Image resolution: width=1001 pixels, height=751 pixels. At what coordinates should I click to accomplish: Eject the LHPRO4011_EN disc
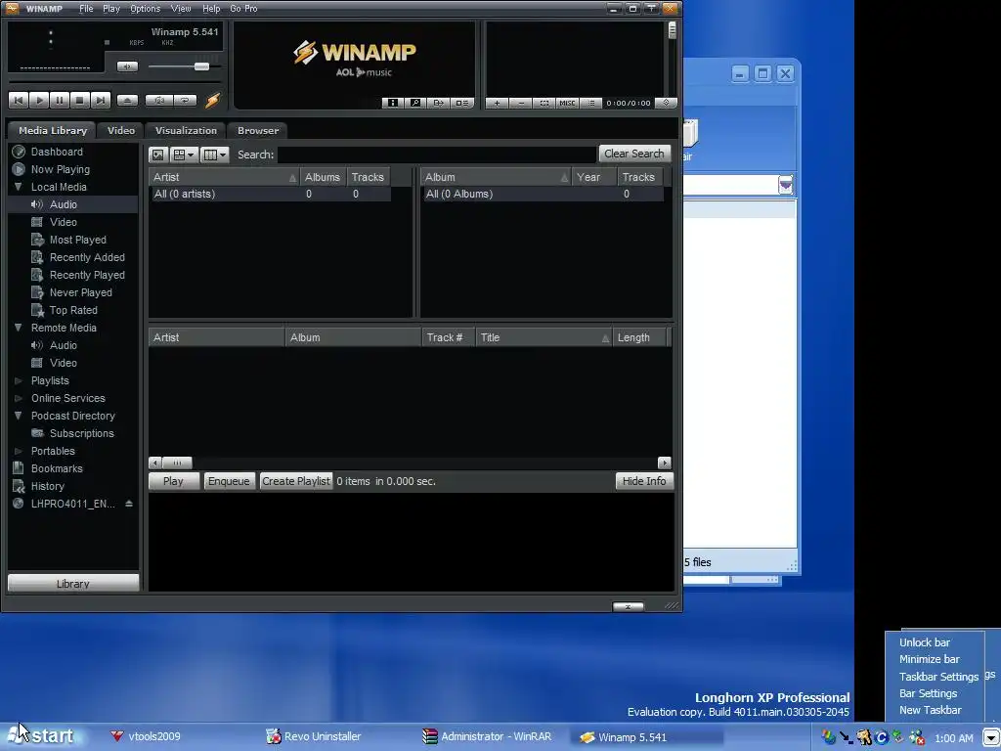coord(129,504)
